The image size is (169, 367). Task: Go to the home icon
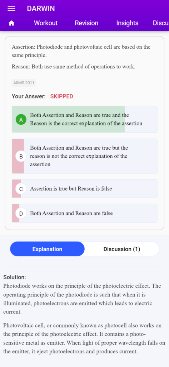coord(11,23)
